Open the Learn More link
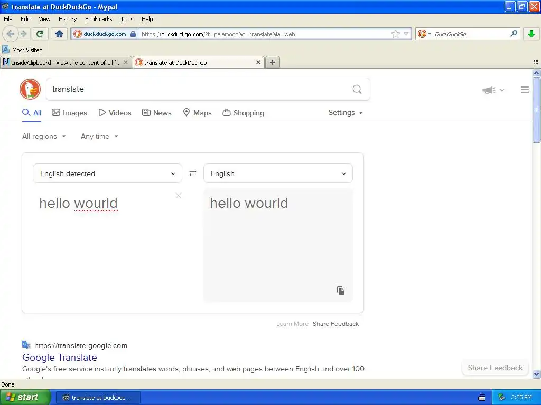541x405 pixels. 292,324
